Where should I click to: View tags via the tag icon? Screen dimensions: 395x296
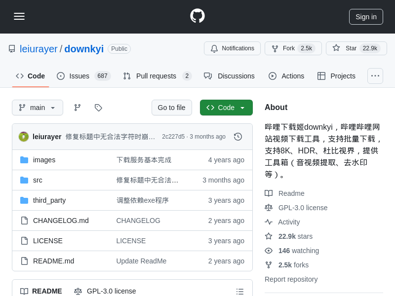point(98,108)
